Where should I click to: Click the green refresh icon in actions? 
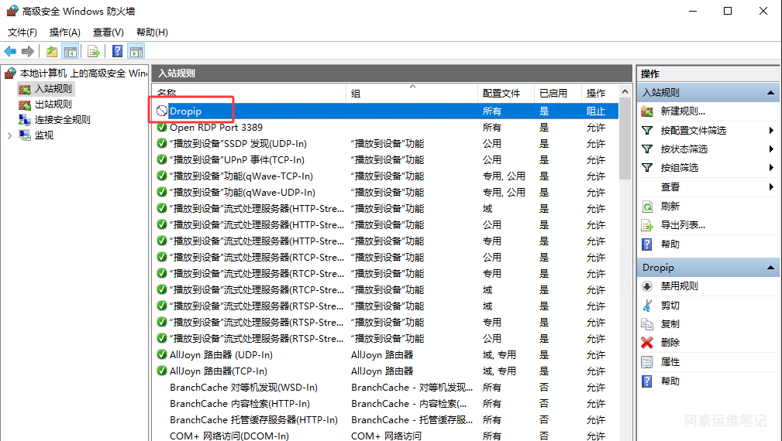tap(647, 207)
